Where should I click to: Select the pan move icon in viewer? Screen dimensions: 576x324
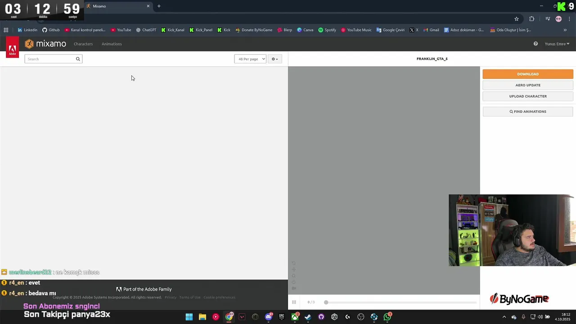(294, 270)
